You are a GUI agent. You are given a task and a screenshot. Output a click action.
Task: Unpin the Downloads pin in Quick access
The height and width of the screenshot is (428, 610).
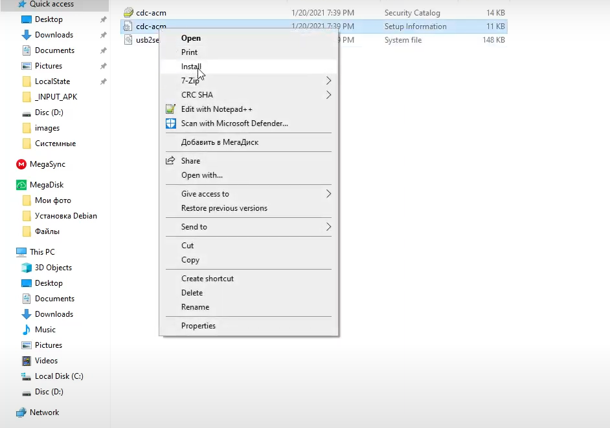pos(104,35)
